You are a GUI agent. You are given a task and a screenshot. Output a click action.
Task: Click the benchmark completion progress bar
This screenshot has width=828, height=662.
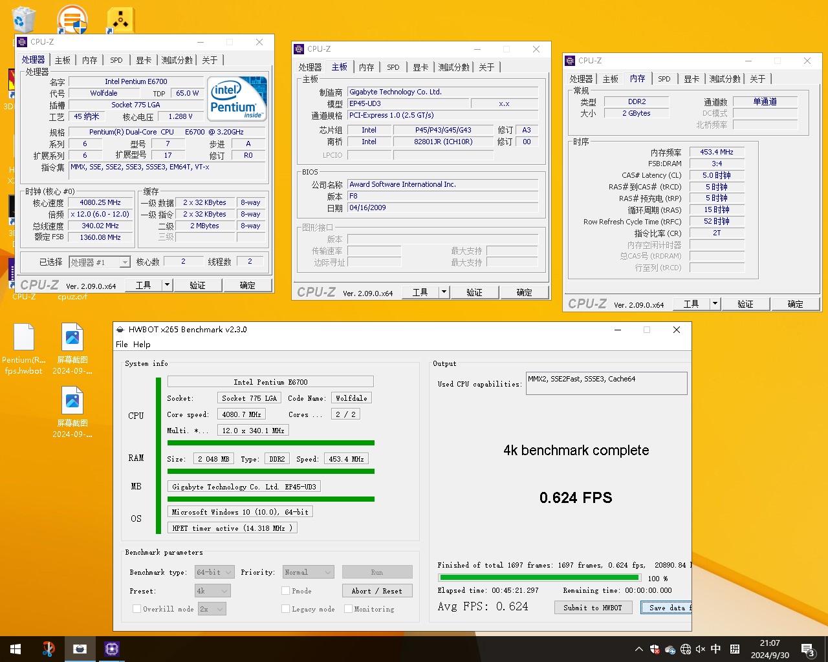click(539, 578)
